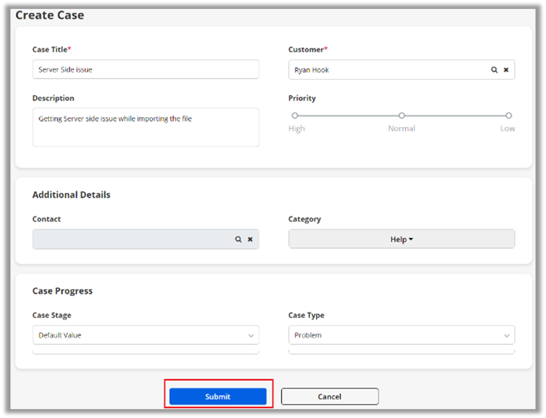546x418 pixels.
Task: Click the 'Normal' text label under Priority
Action: (x=402, y=128)
